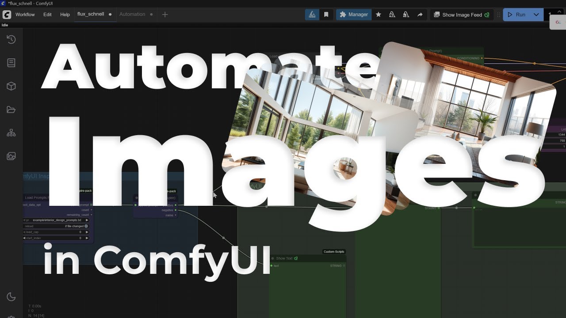
Task: Increase load_cap with its right arrow
Action: click(88, 231)
